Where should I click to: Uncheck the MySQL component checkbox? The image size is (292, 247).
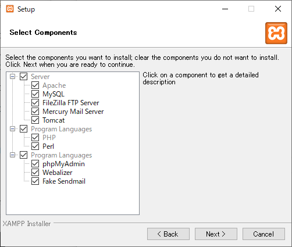35,94
